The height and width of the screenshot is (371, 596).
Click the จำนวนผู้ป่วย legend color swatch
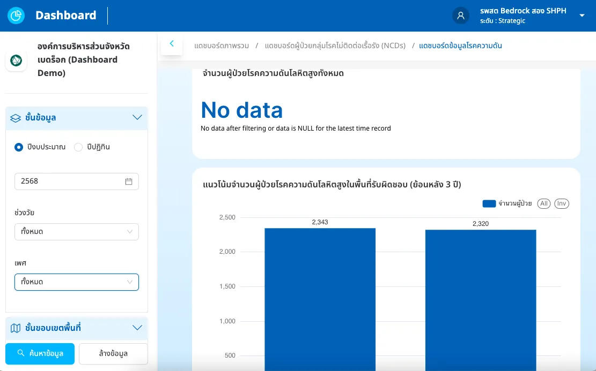click(489, 203)
